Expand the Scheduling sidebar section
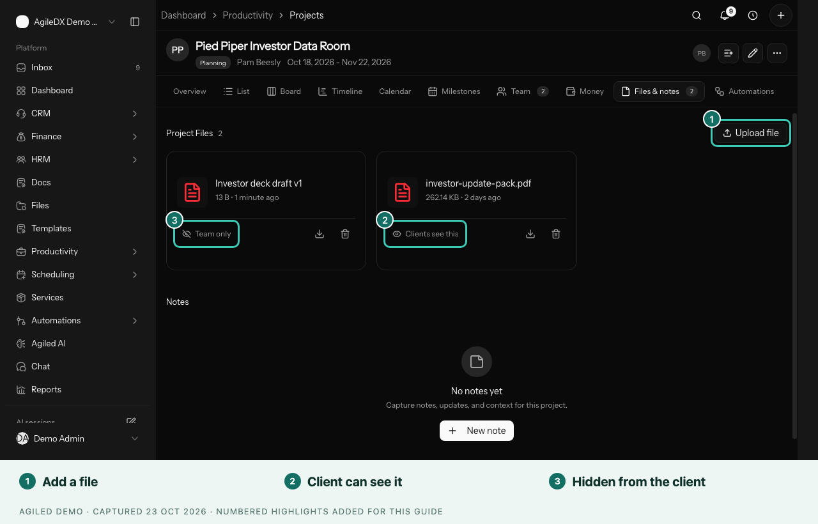 [135, 275]
